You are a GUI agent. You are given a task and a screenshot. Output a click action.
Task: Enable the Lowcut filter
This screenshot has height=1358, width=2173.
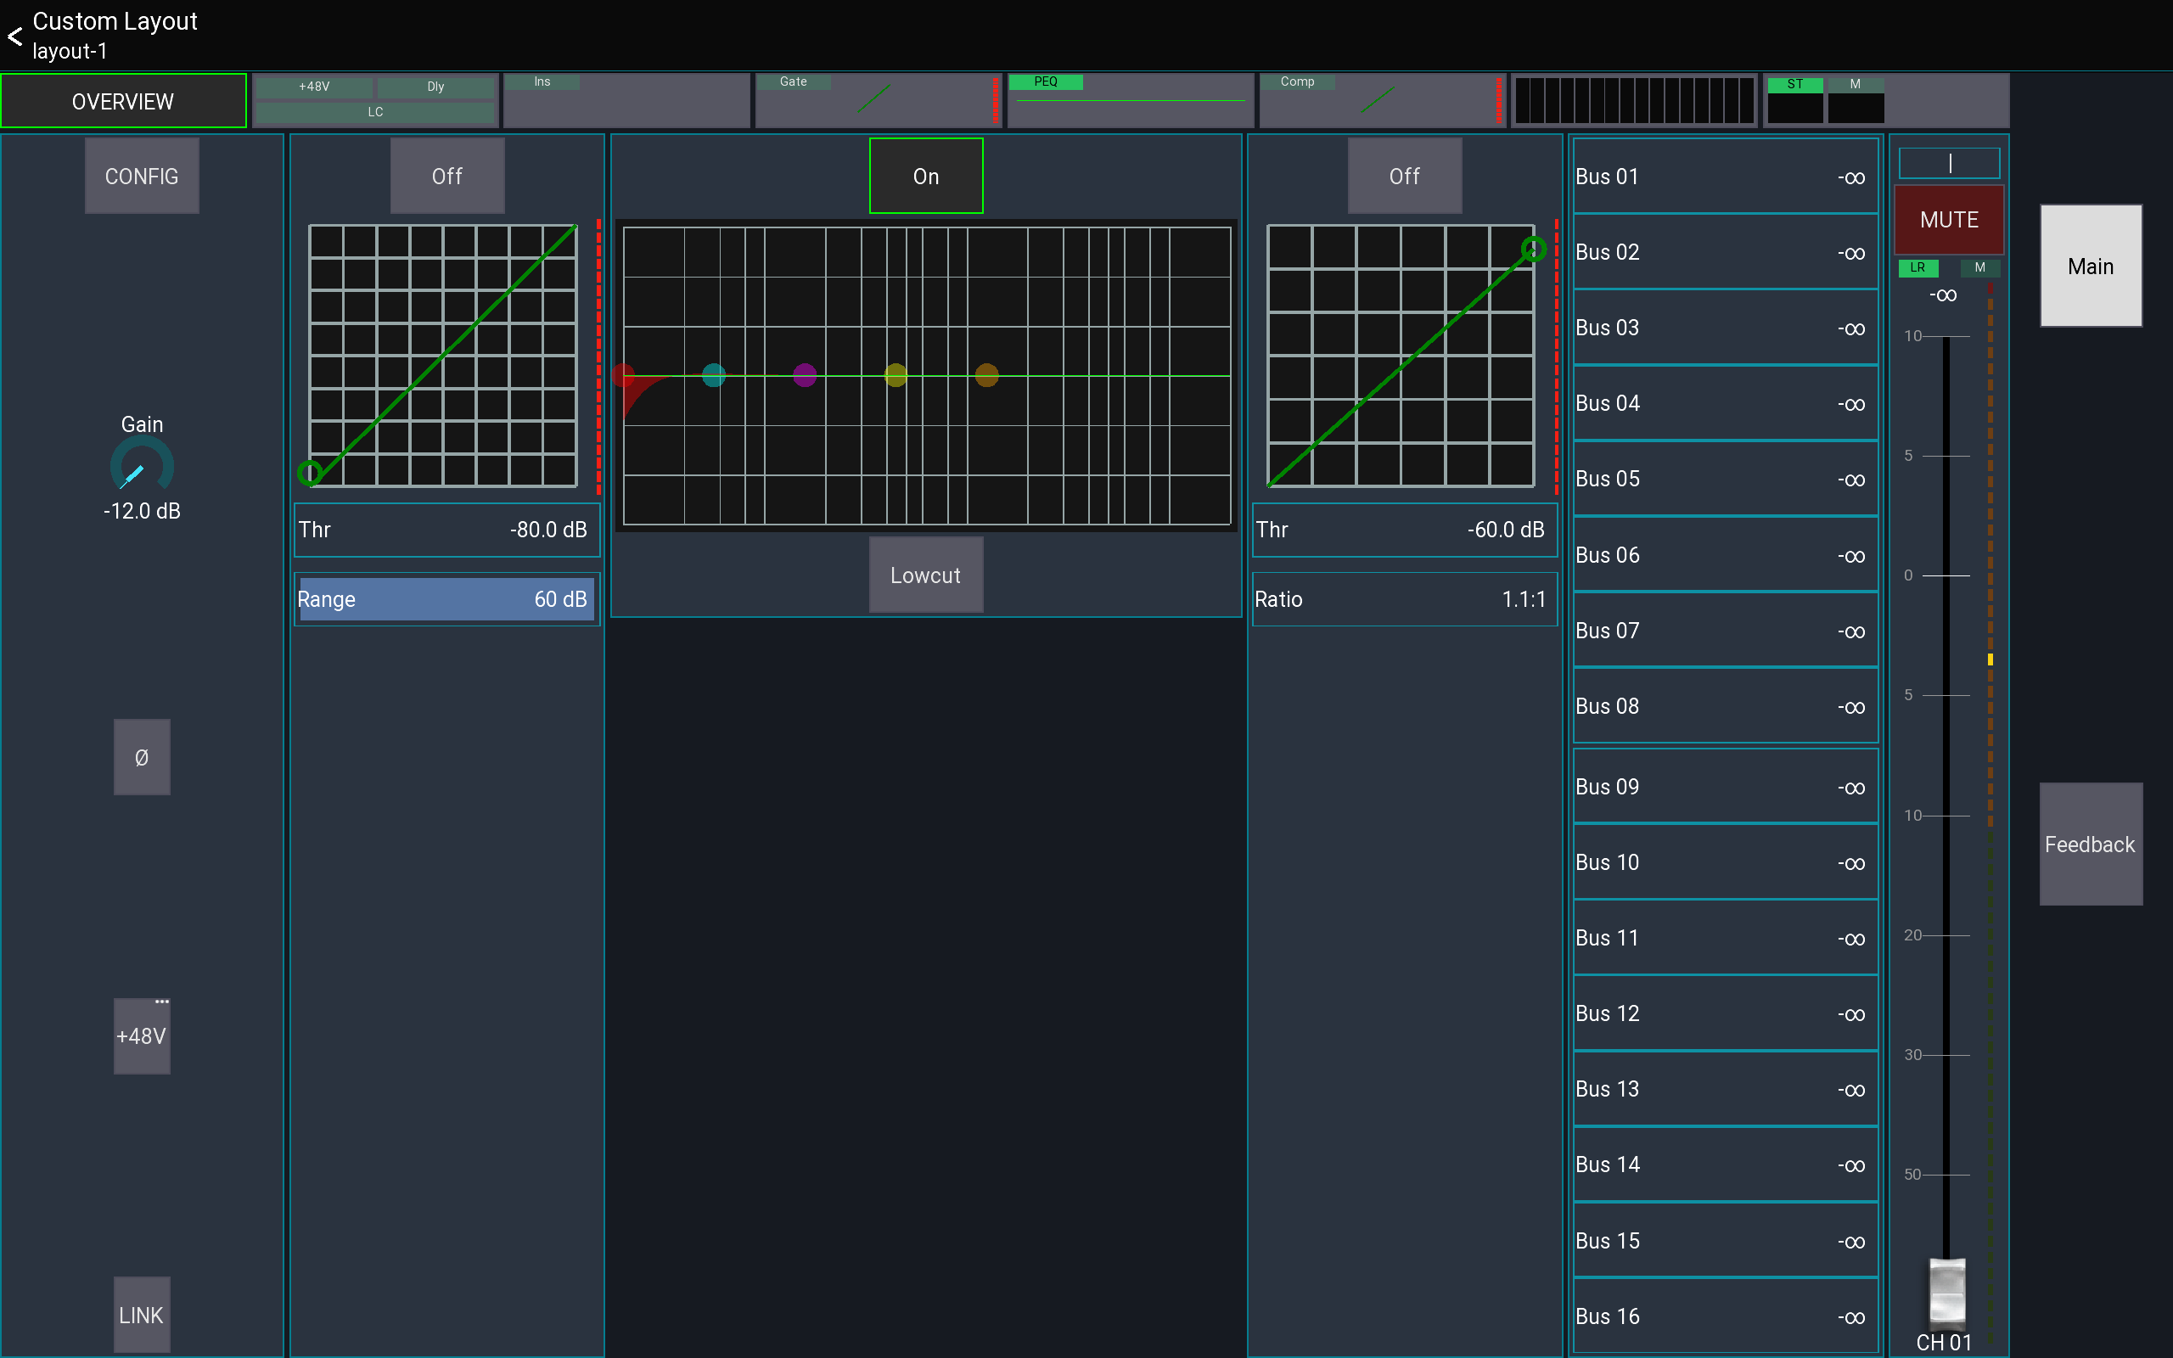coord(926,575)
